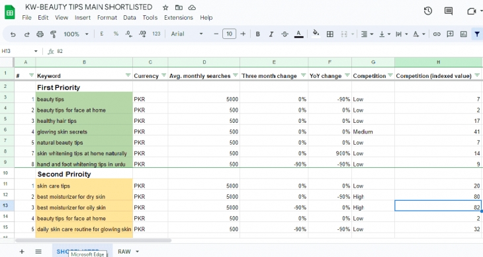Image resolution: width=483 pixels, height=257 pixels.
Task: Toggle the filter funnel button
Action: pos(477,34)
